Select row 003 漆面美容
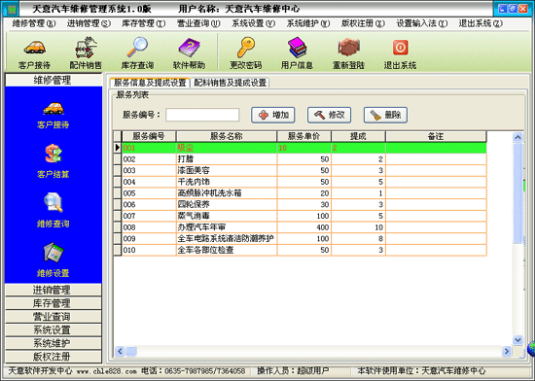Viewport: 535px width, 381px height. [x=304, y=170]
